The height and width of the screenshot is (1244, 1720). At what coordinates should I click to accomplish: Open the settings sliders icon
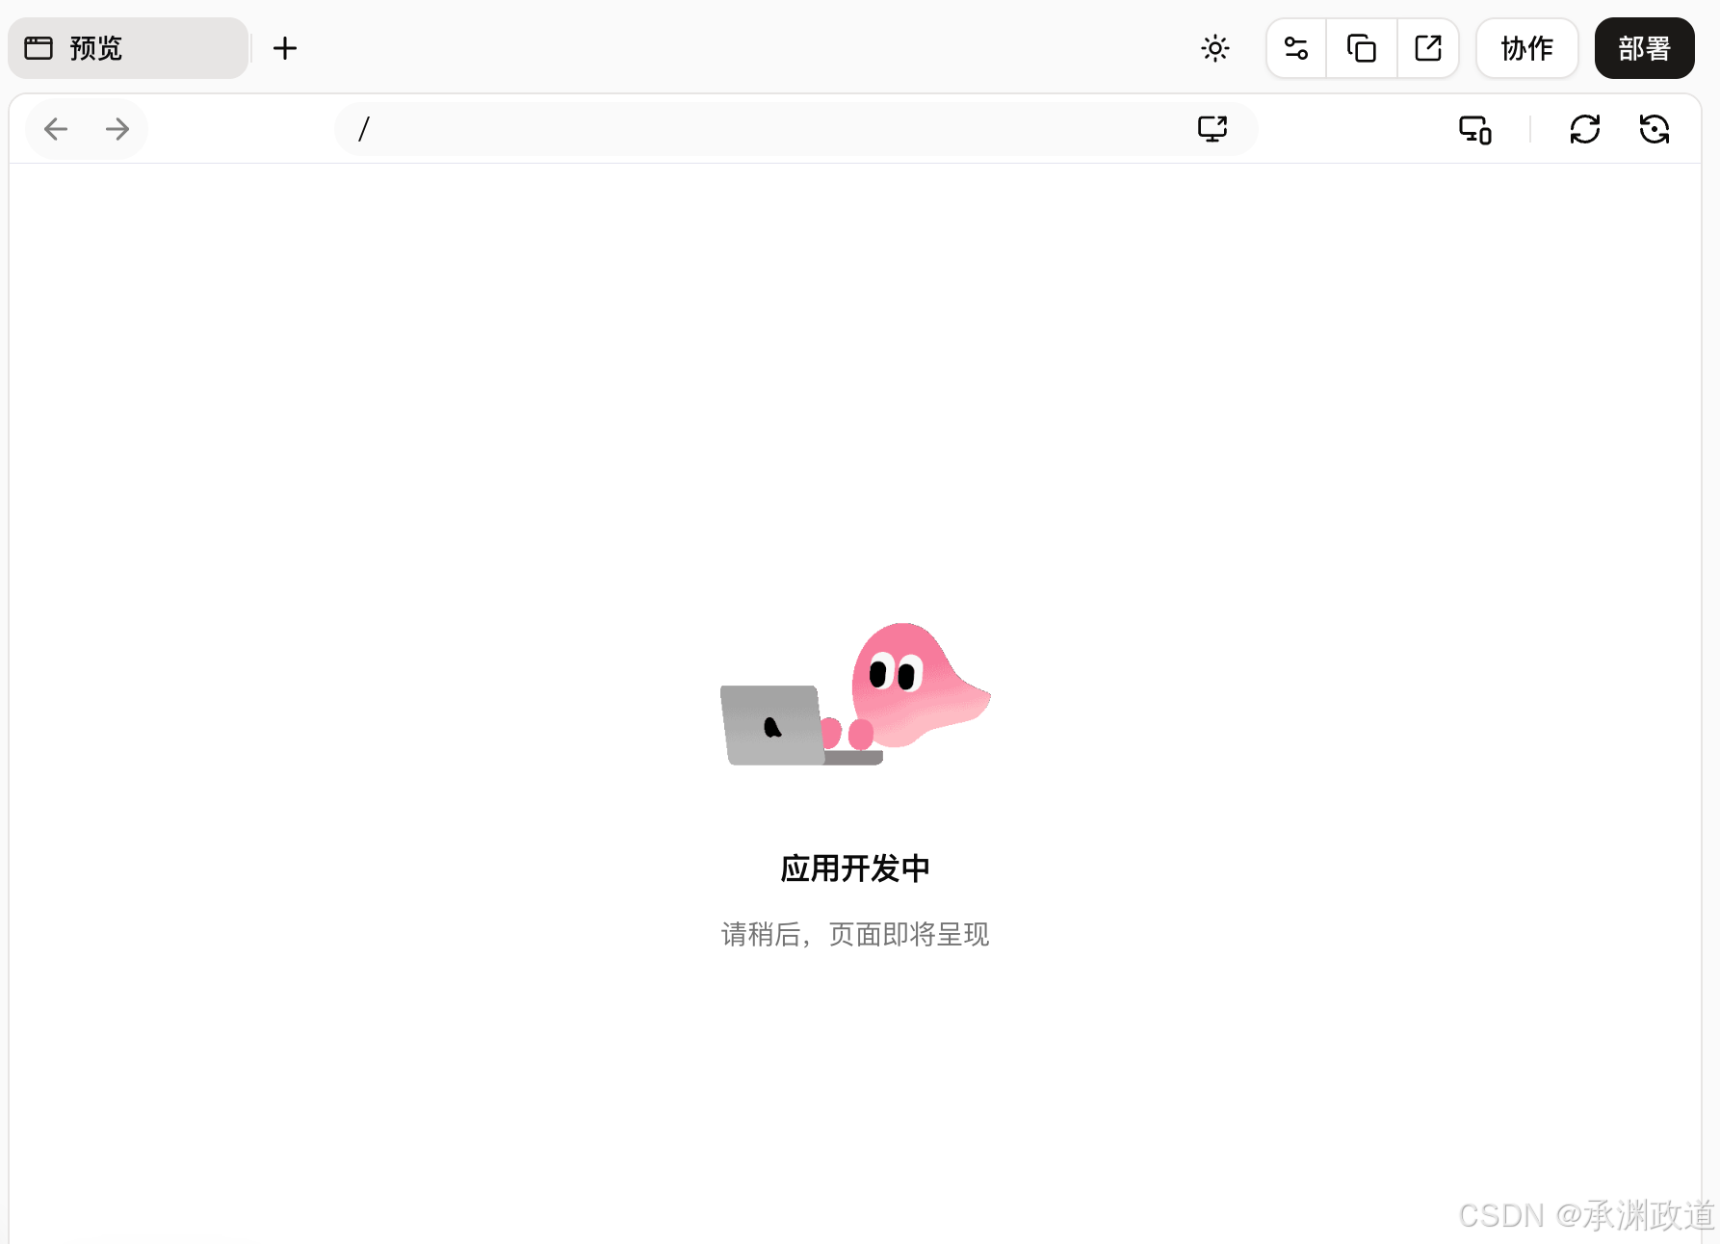(x=1296, y=48)
